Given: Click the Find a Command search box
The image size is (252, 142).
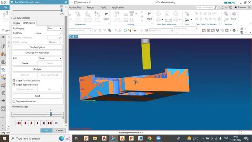Looking at the screenshot, I should 207,7.
